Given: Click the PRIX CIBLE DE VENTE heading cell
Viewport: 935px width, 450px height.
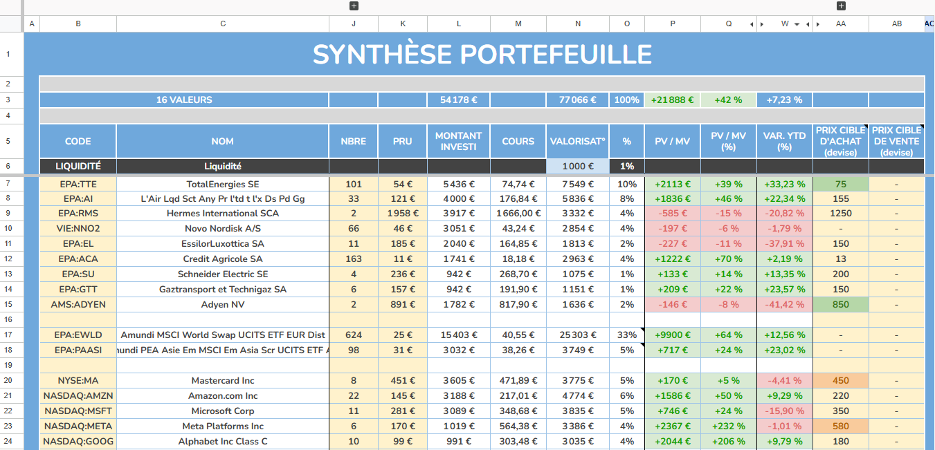Looking at the screenshot, I should pos(897,141).
